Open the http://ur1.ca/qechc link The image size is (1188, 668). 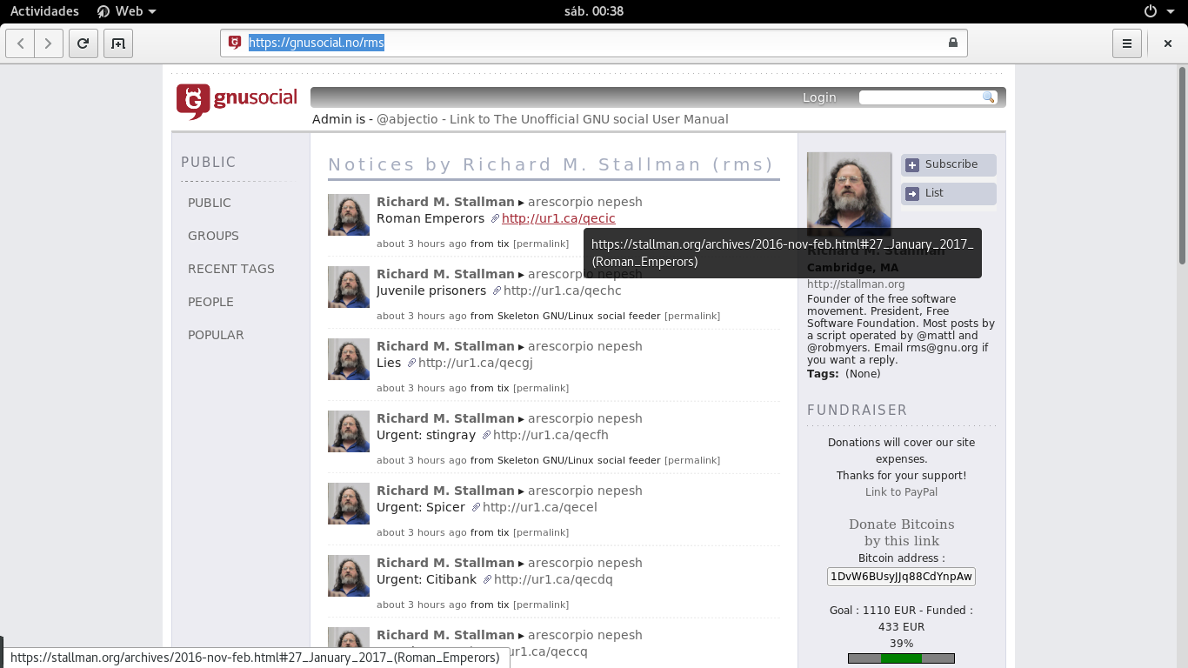coord(563,291)
